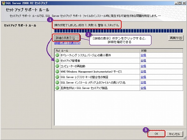
Task: Click the completed progress bar
Action: point(118,31)
